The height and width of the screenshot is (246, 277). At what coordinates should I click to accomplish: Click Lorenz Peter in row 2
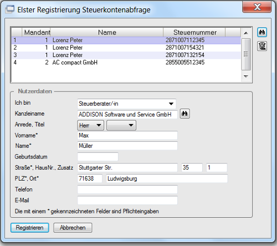[x=68, y=48]
